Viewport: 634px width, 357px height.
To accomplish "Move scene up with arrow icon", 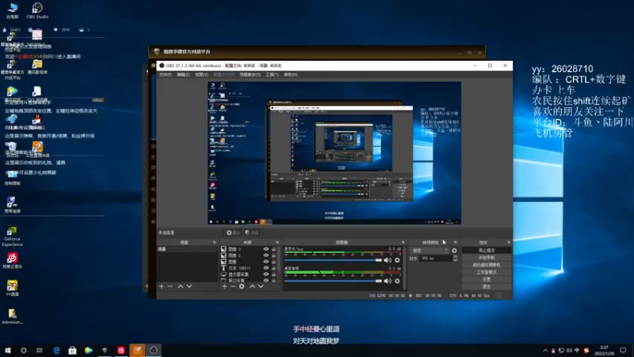I will tap(181, 286).
